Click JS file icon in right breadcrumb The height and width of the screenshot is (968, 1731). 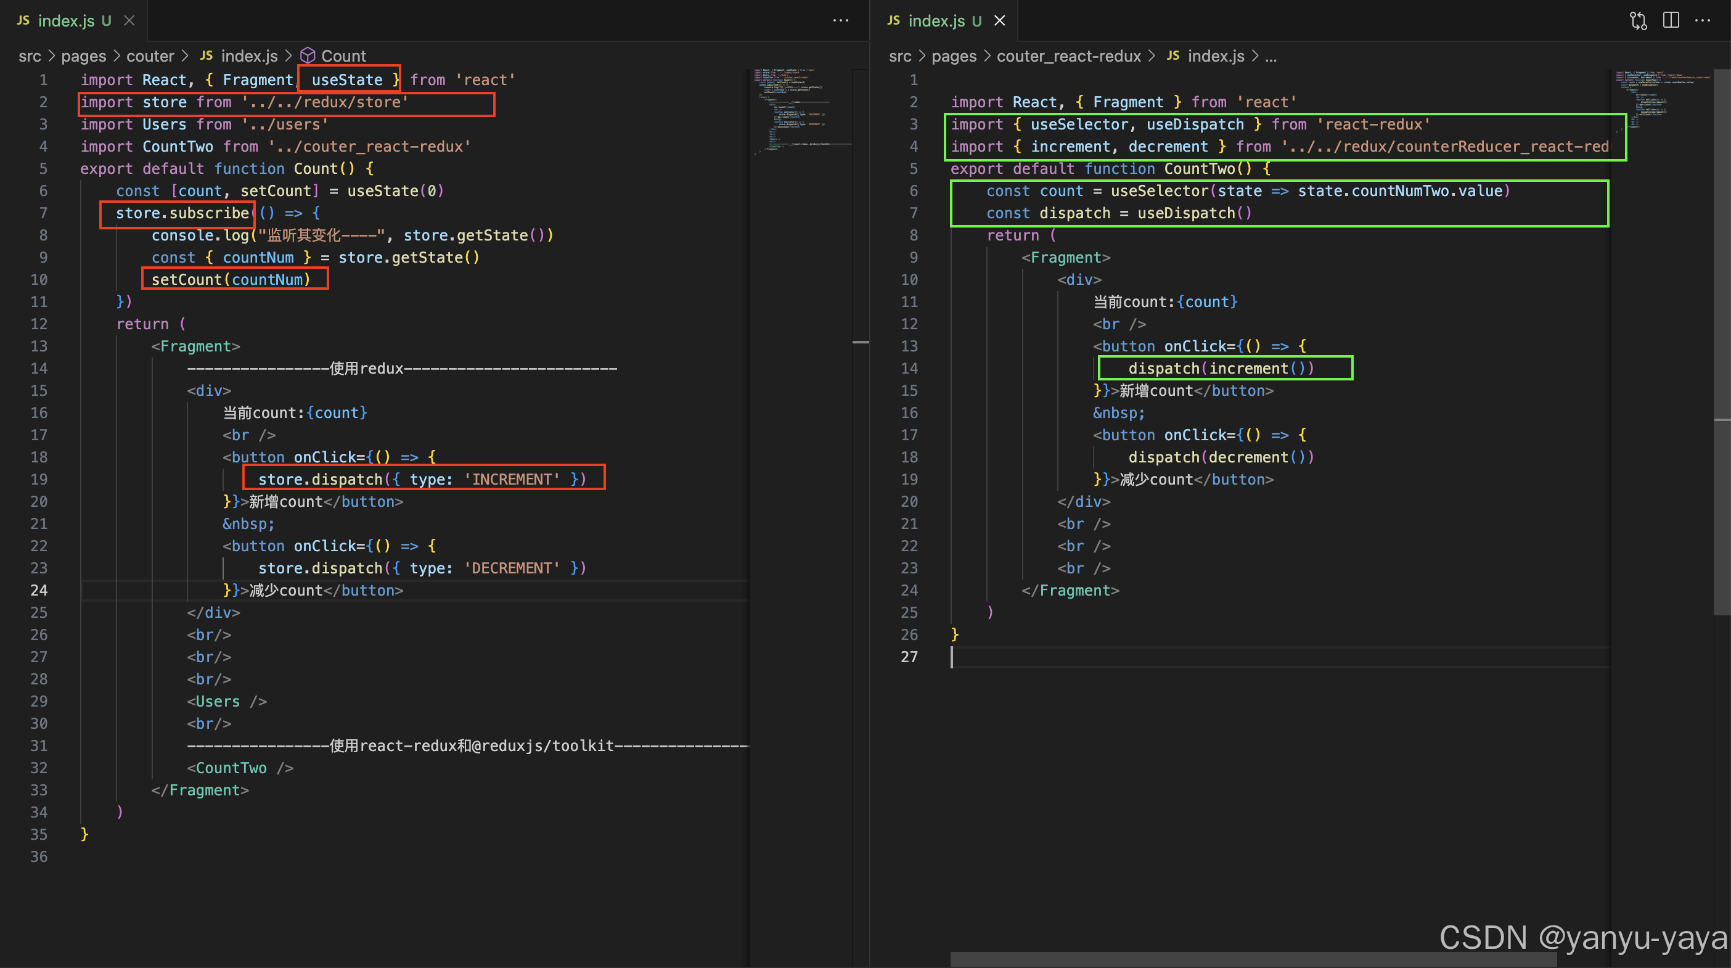[x=1172, y=55]
